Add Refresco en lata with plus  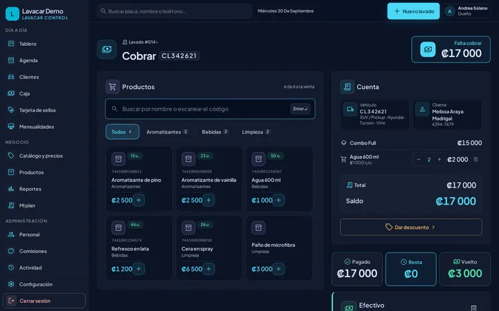tap(139, 269)
